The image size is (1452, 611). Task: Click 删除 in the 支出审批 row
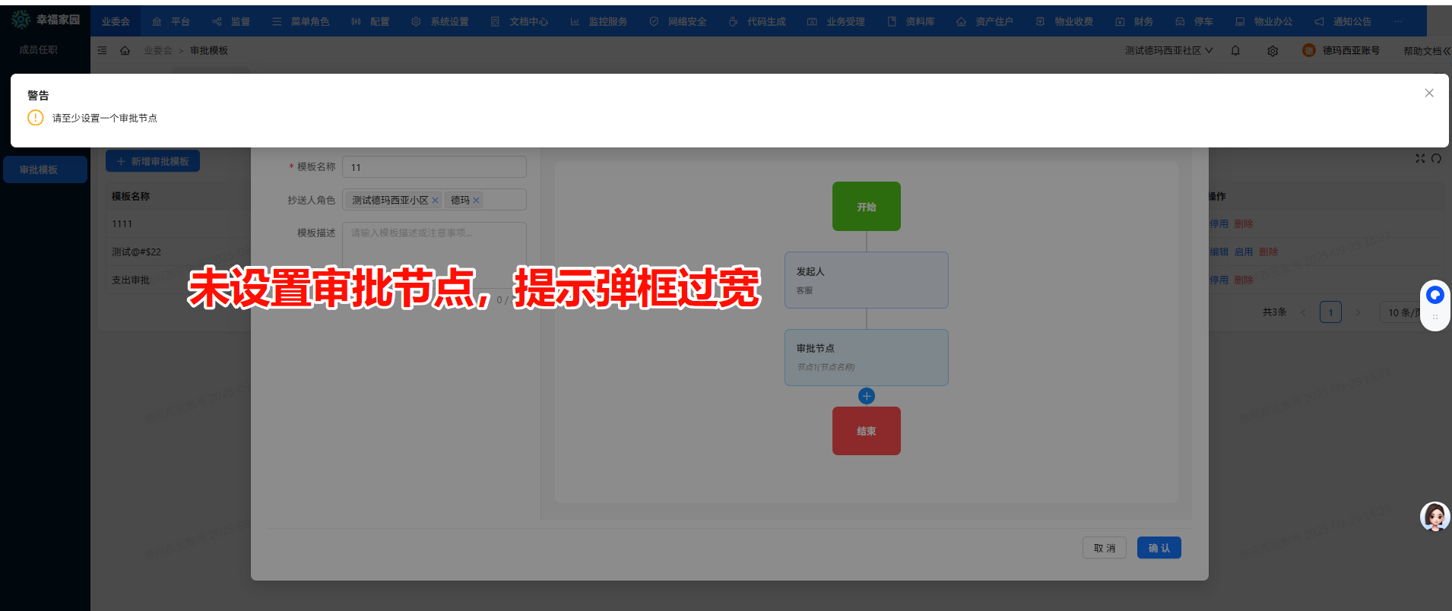(1244, 280)
